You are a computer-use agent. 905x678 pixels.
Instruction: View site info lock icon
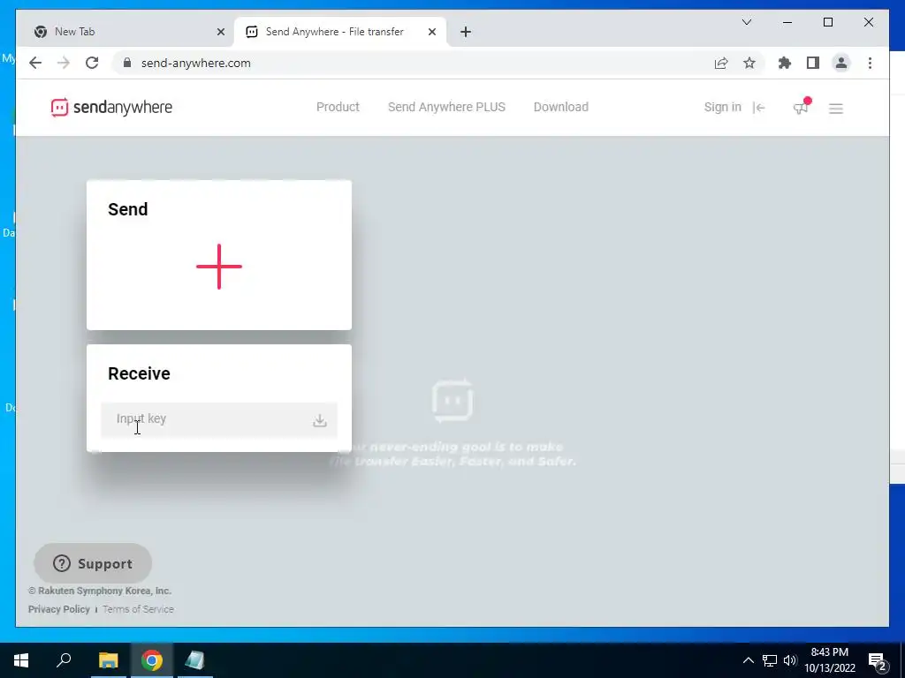127,63
